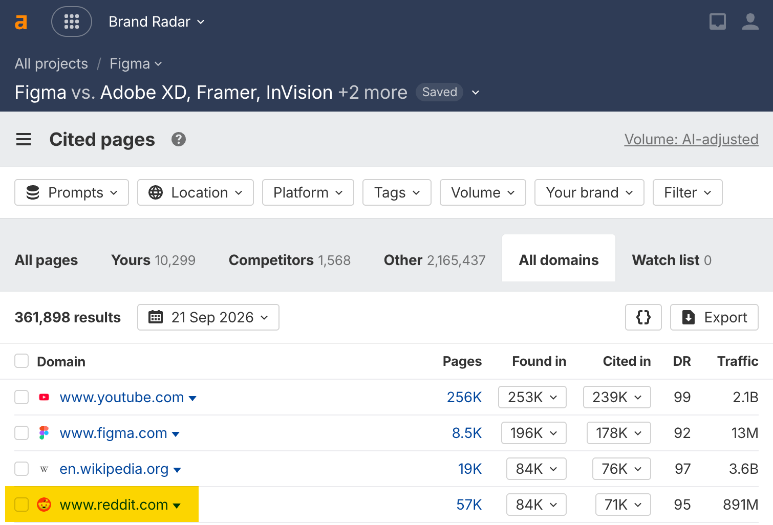Expand YouTube Cited in 239K dropdown

pyautogui.click(x=617, y=397)
